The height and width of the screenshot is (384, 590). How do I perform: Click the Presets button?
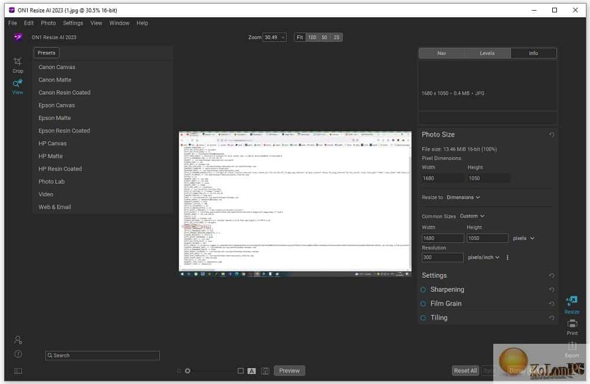47,53
